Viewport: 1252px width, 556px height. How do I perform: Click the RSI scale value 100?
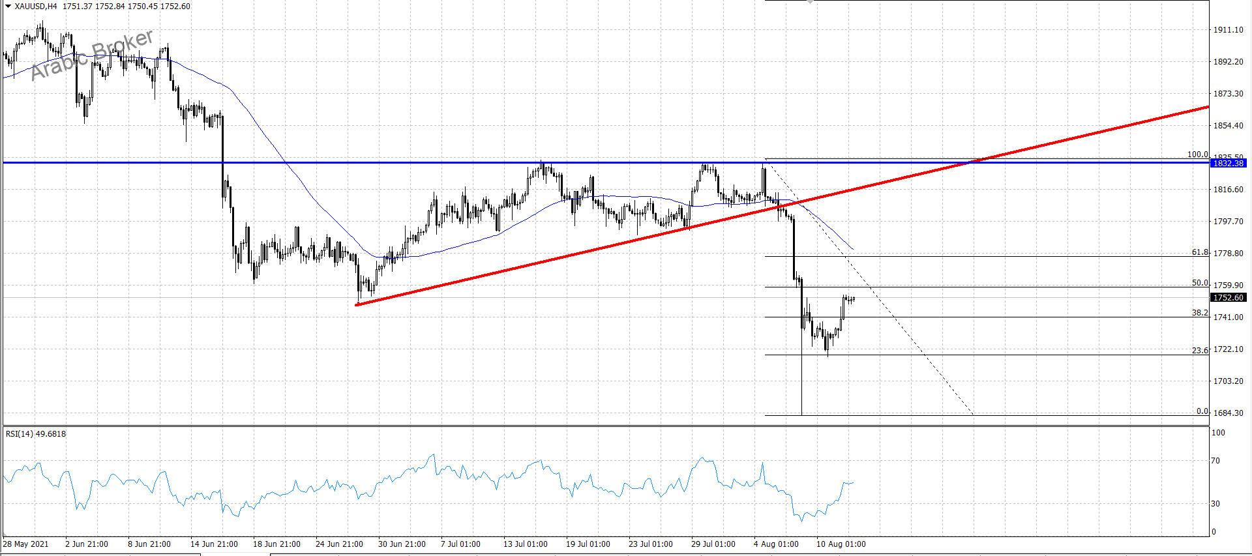click(1218, 433)
